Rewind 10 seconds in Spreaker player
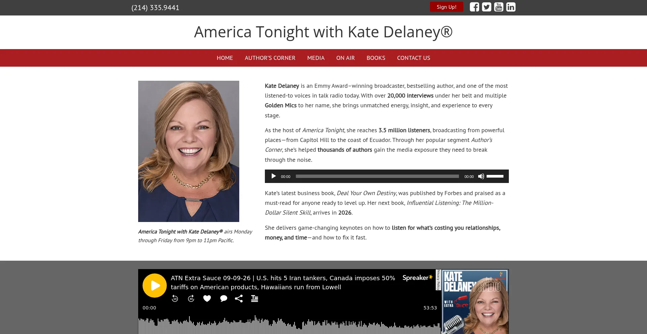Image resolution: width=647 pixels, height=334 pixels. (175, 298)
